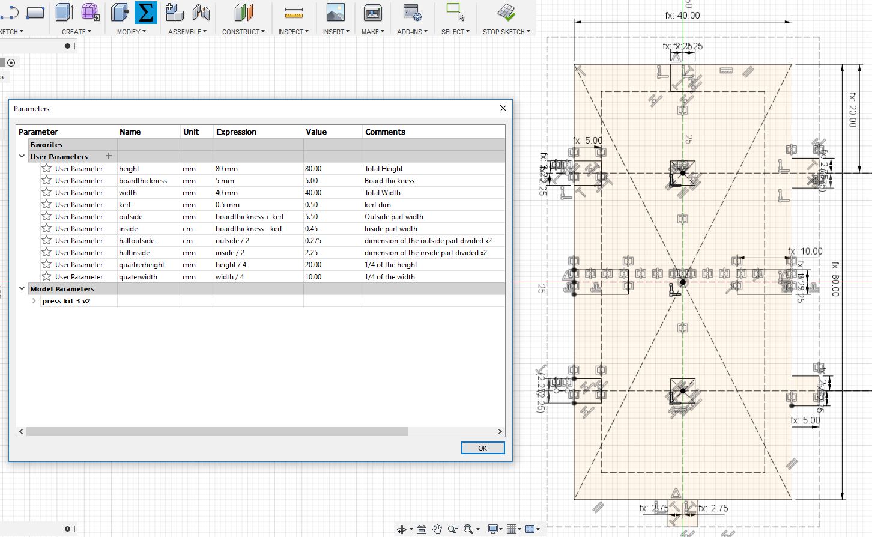Screen dimensions: 872x537
Task: Open the zoom window dropdown arrow
Action: pos(477,530)
